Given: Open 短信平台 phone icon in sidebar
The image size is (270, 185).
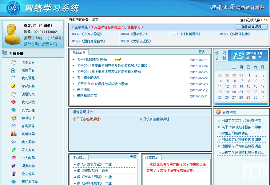Looking at the screenshot, I should tap(14, 70).
